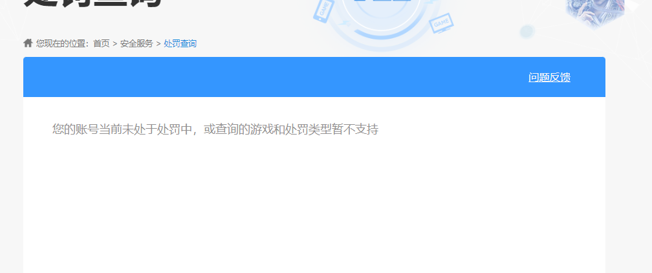
Task: Open 安全服务 from the breadcrumb
Action: [137, 43]
